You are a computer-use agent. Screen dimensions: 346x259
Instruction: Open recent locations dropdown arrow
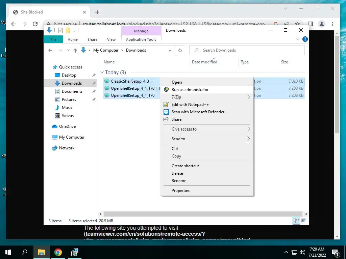[x=68, y=50]
